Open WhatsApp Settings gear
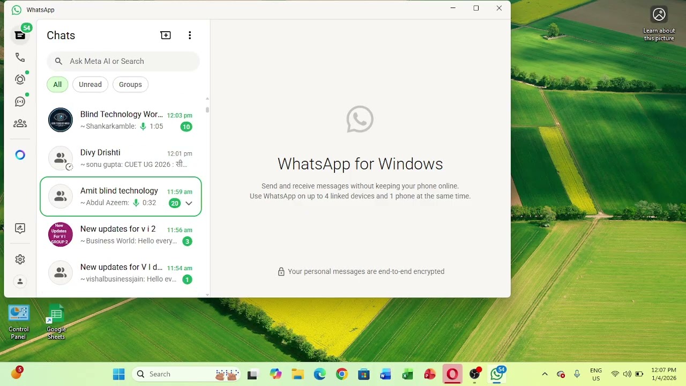686x386 pixels. click(x=20, y=259)
